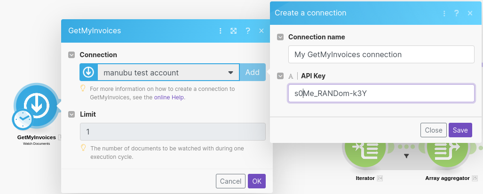Click into the API Key input field
Screen dimensions: 483x194
(381, 93)
